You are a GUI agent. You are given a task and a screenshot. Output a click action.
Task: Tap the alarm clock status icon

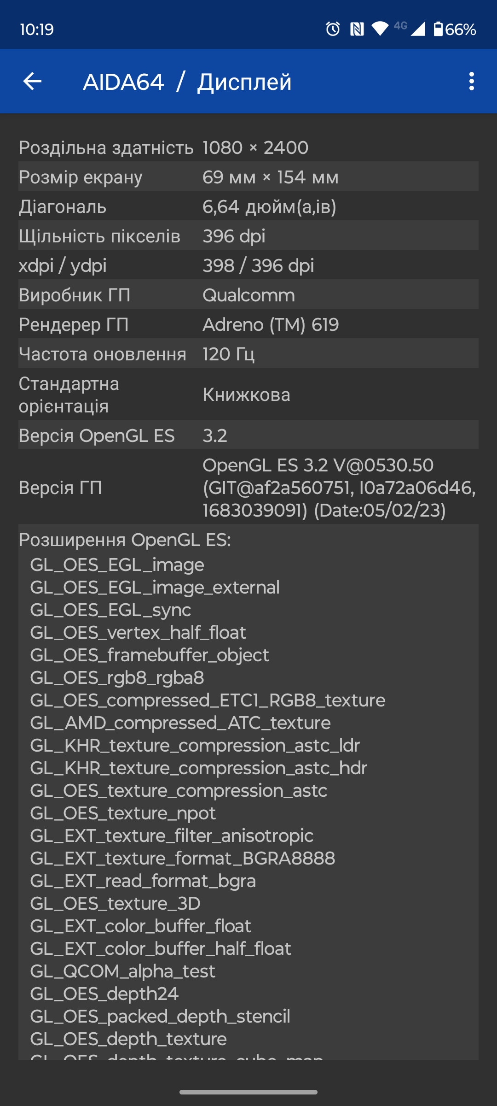coord(333,29)
